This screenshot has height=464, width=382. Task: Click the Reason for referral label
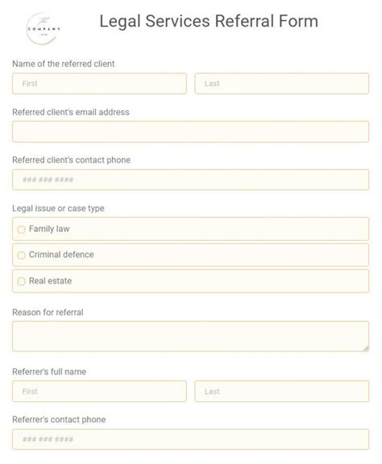point(48,313)
